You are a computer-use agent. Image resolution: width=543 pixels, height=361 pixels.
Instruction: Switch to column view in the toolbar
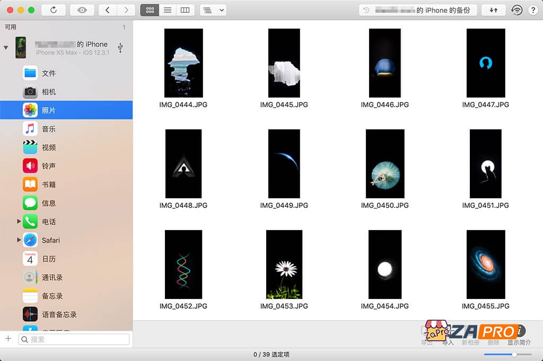[x=185, y=10]
